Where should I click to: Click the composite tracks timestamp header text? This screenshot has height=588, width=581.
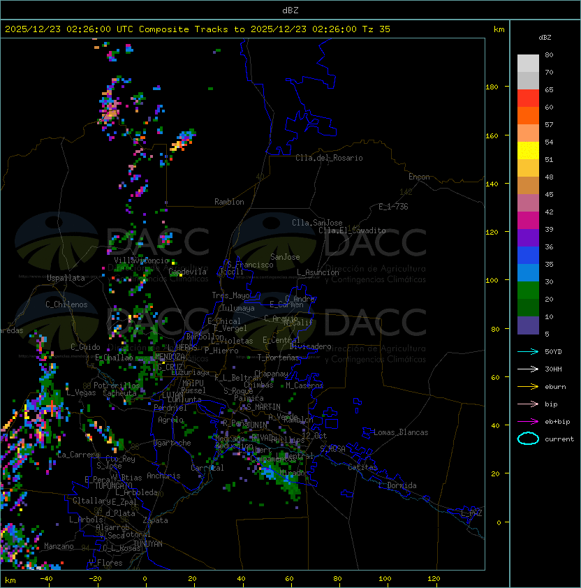click(198, 29)
